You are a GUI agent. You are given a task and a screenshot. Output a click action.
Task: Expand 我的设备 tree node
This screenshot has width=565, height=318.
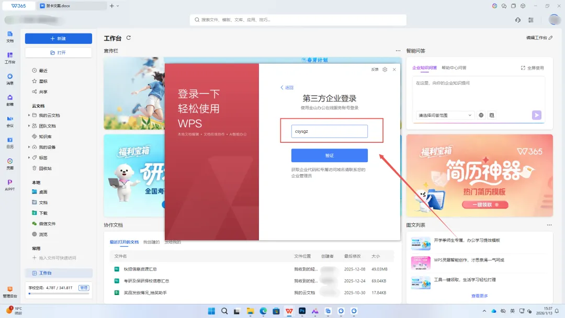29,147
